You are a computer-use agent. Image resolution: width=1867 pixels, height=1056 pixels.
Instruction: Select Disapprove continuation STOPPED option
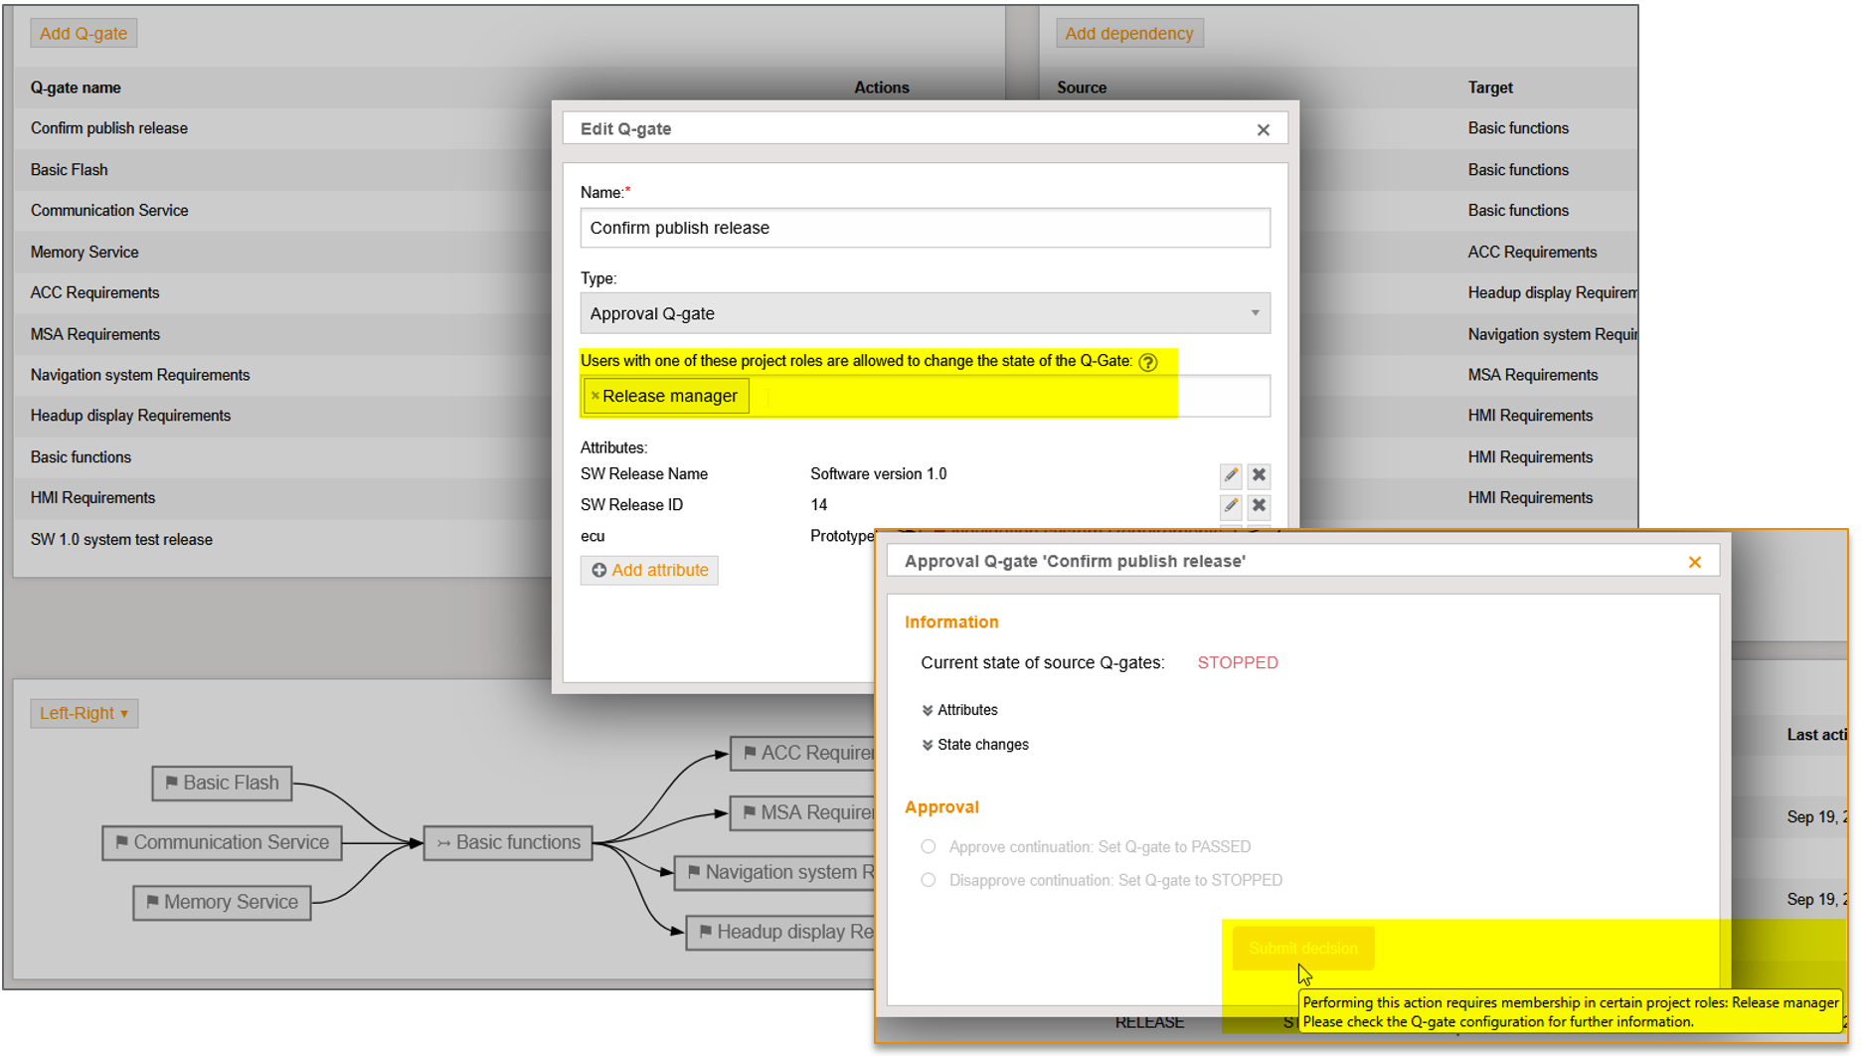tap(929, 880)
